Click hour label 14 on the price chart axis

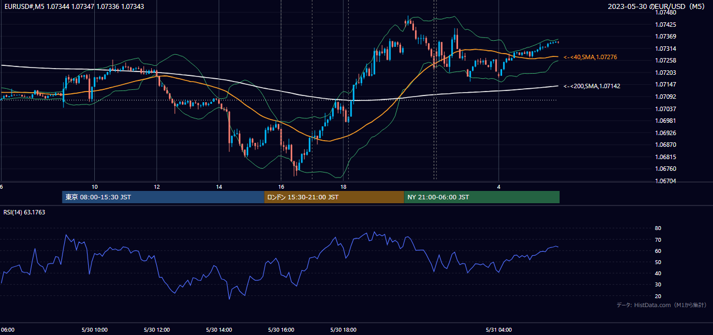point(219,186)
